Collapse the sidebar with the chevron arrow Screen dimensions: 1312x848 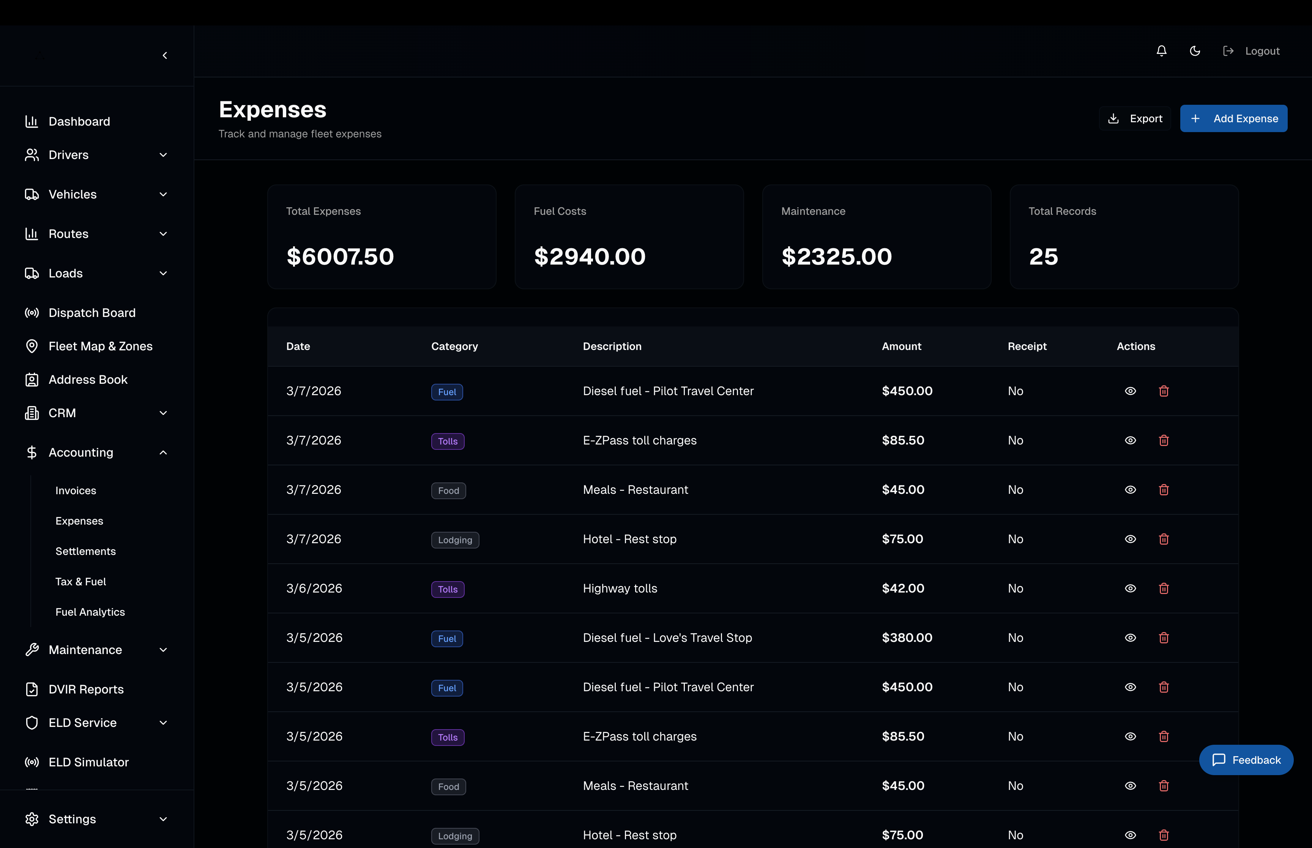coord(165,55)
